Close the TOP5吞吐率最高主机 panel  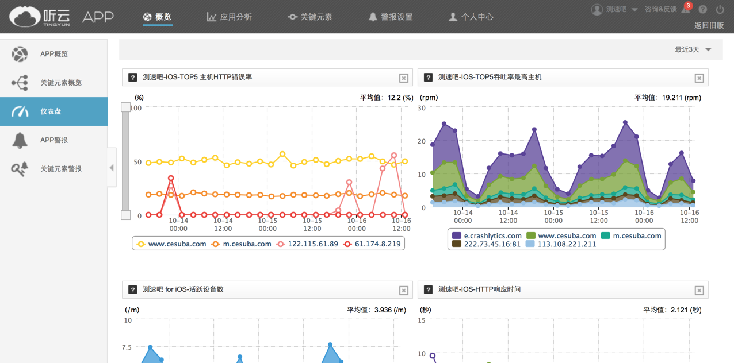699,78
